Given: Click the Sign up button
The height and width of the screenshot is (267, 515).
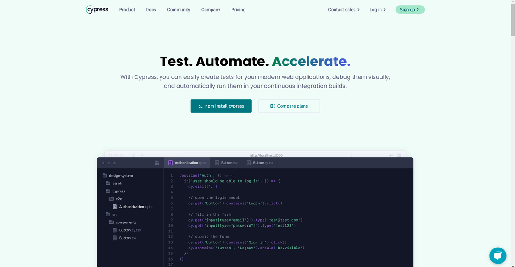Looking at the screenshot, I should 410,10.
